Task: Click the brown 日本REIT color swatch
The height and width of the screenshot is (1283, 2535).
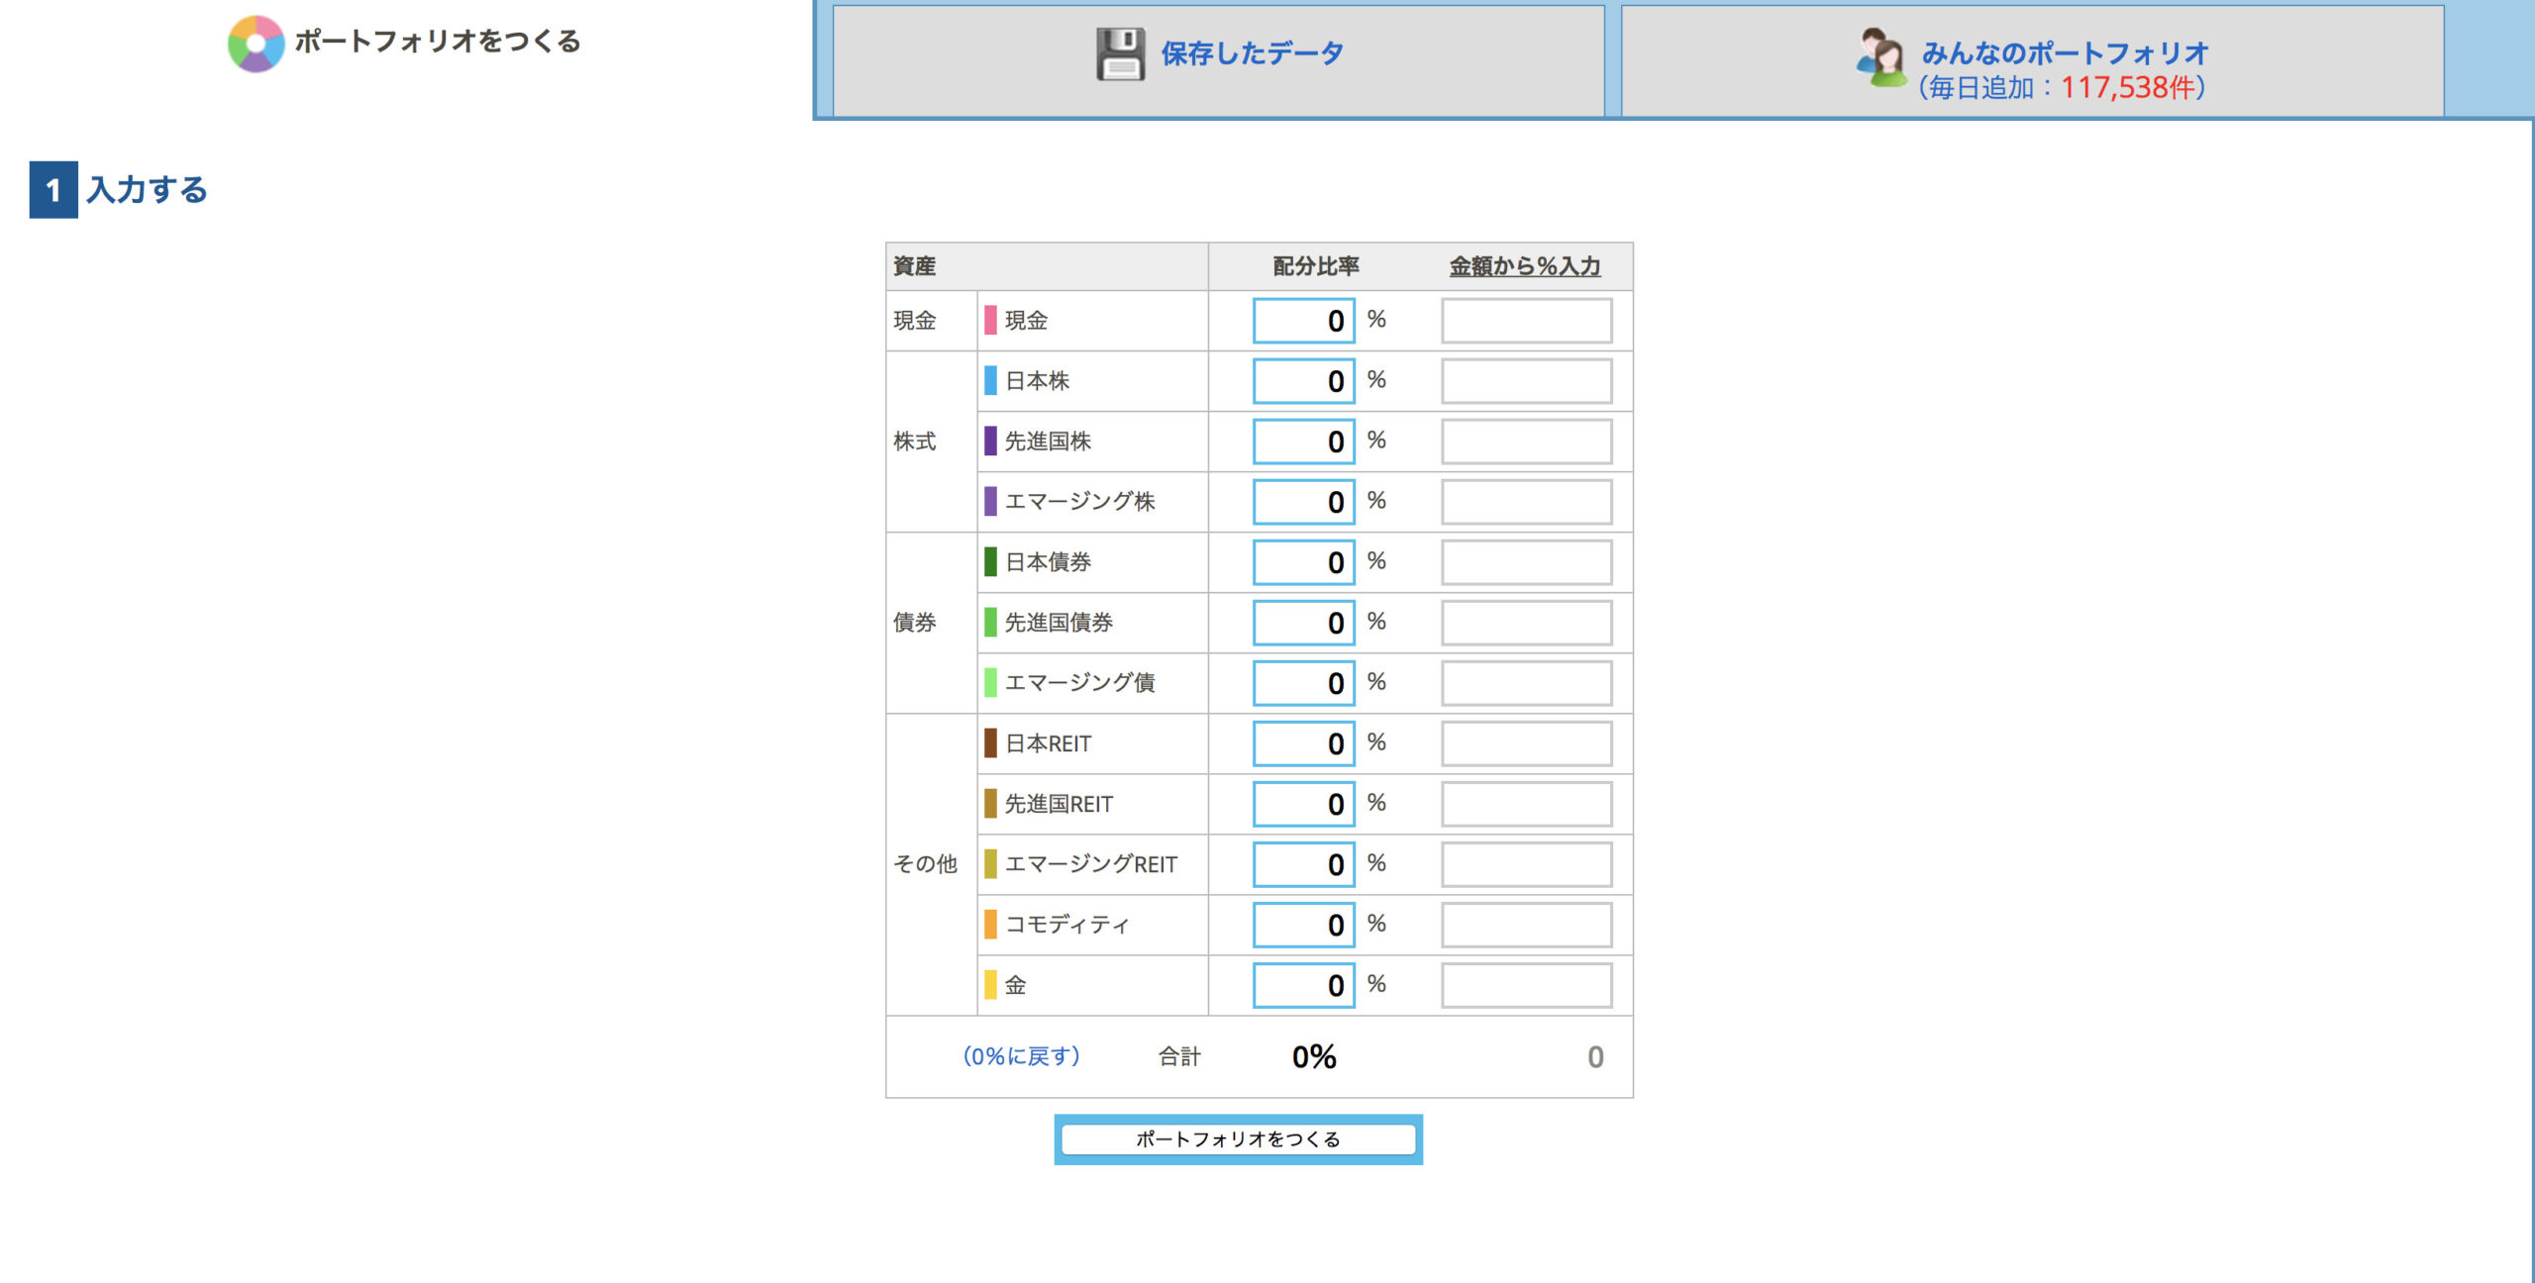Action: [990, 743]
